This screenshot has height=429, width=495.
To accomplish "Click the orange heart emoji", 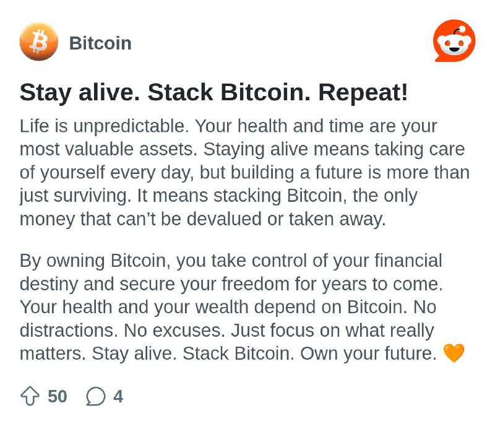I will (x=454, y=353).
